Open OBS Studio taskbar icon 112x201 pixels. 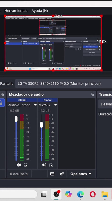[x=56, y=194]
